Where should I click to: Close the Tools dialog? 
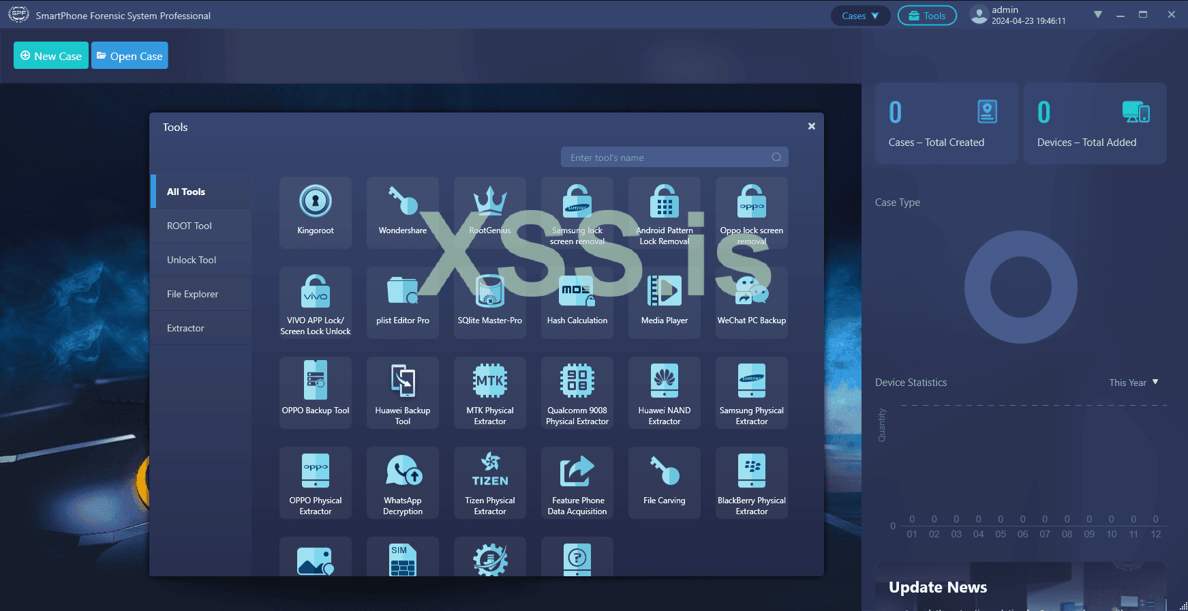[x=812, y=126]
